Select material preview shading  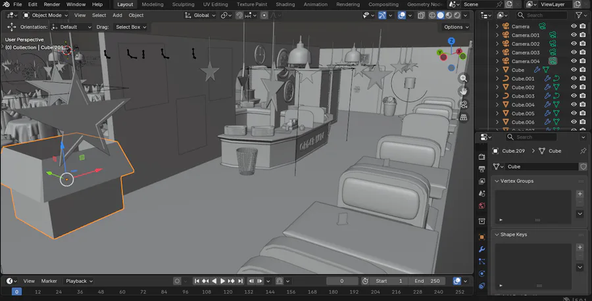coord(449,16)
